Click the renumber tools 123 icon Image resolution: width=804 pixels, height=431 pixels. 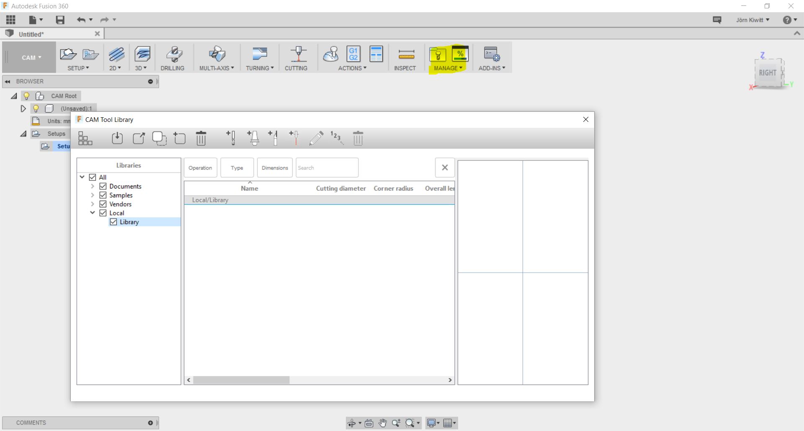tap(337, 138)
